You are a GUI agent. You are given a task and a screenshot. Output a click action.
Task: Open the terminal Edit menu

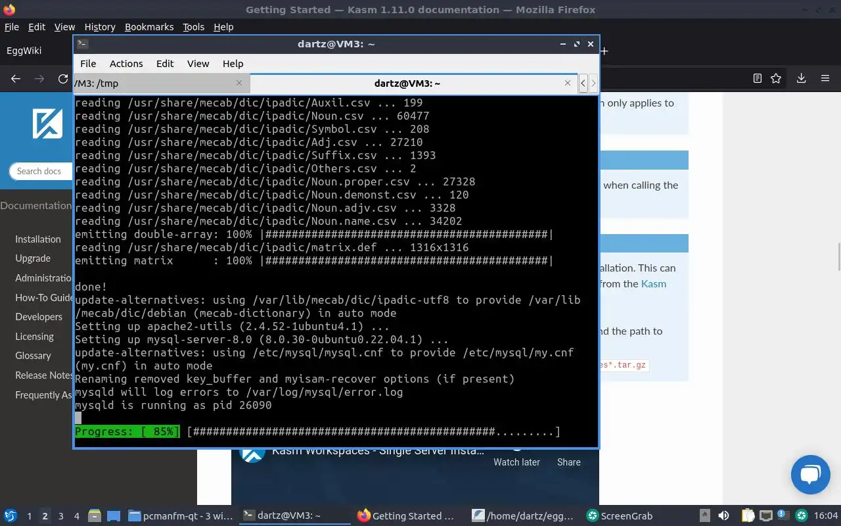(x=165, y=64)
